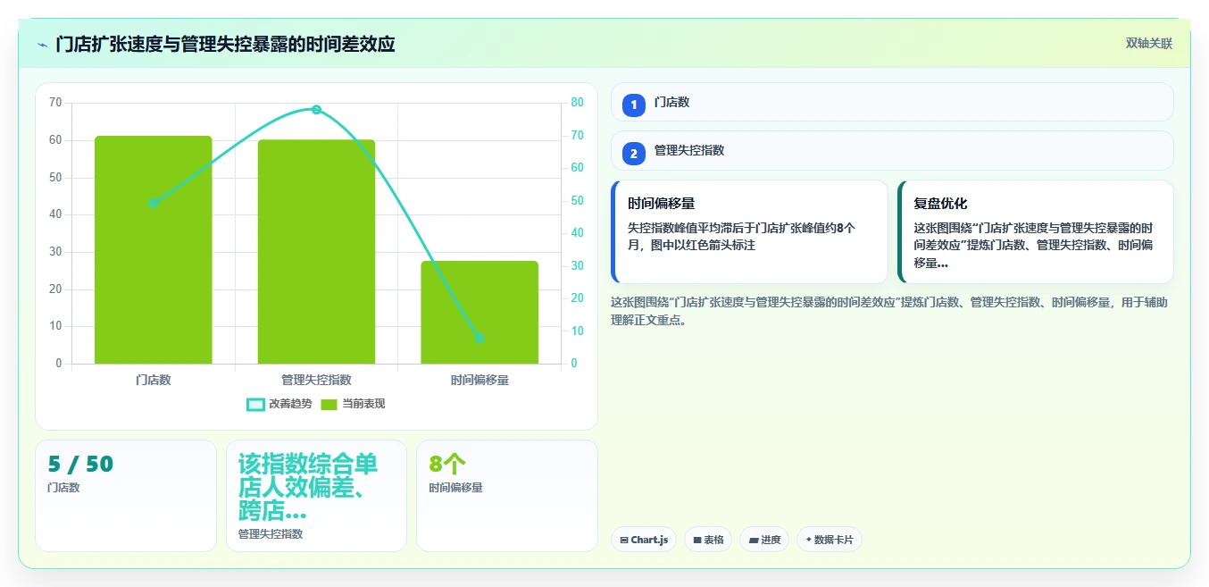Click the lightning icon beside the title
The height and width of the screenshot is (587, 1209).
(42, 45)
